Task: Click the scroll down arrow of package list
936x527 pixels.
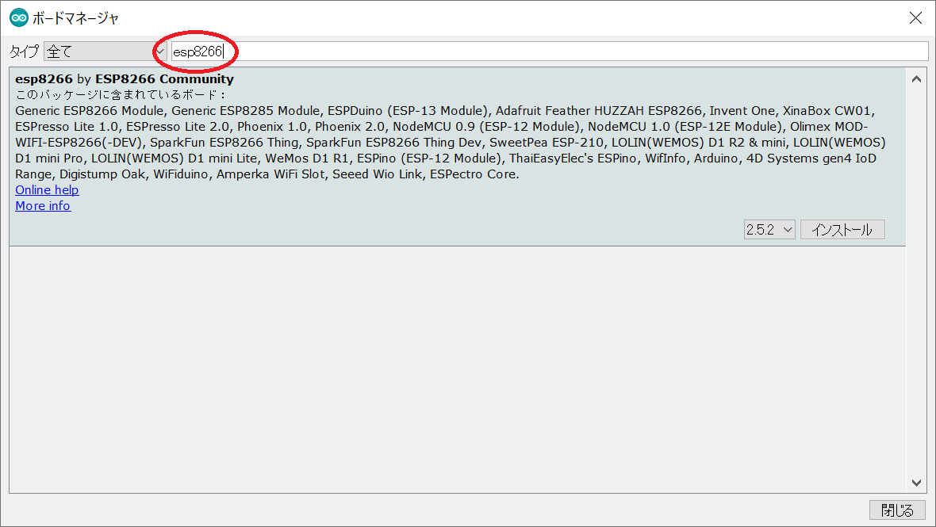Action: 916,482
